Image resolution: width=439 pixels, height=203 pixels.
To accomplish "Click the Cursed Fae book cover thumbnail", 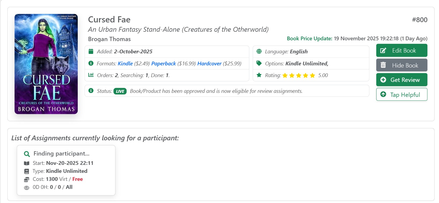I will [46, 64].
